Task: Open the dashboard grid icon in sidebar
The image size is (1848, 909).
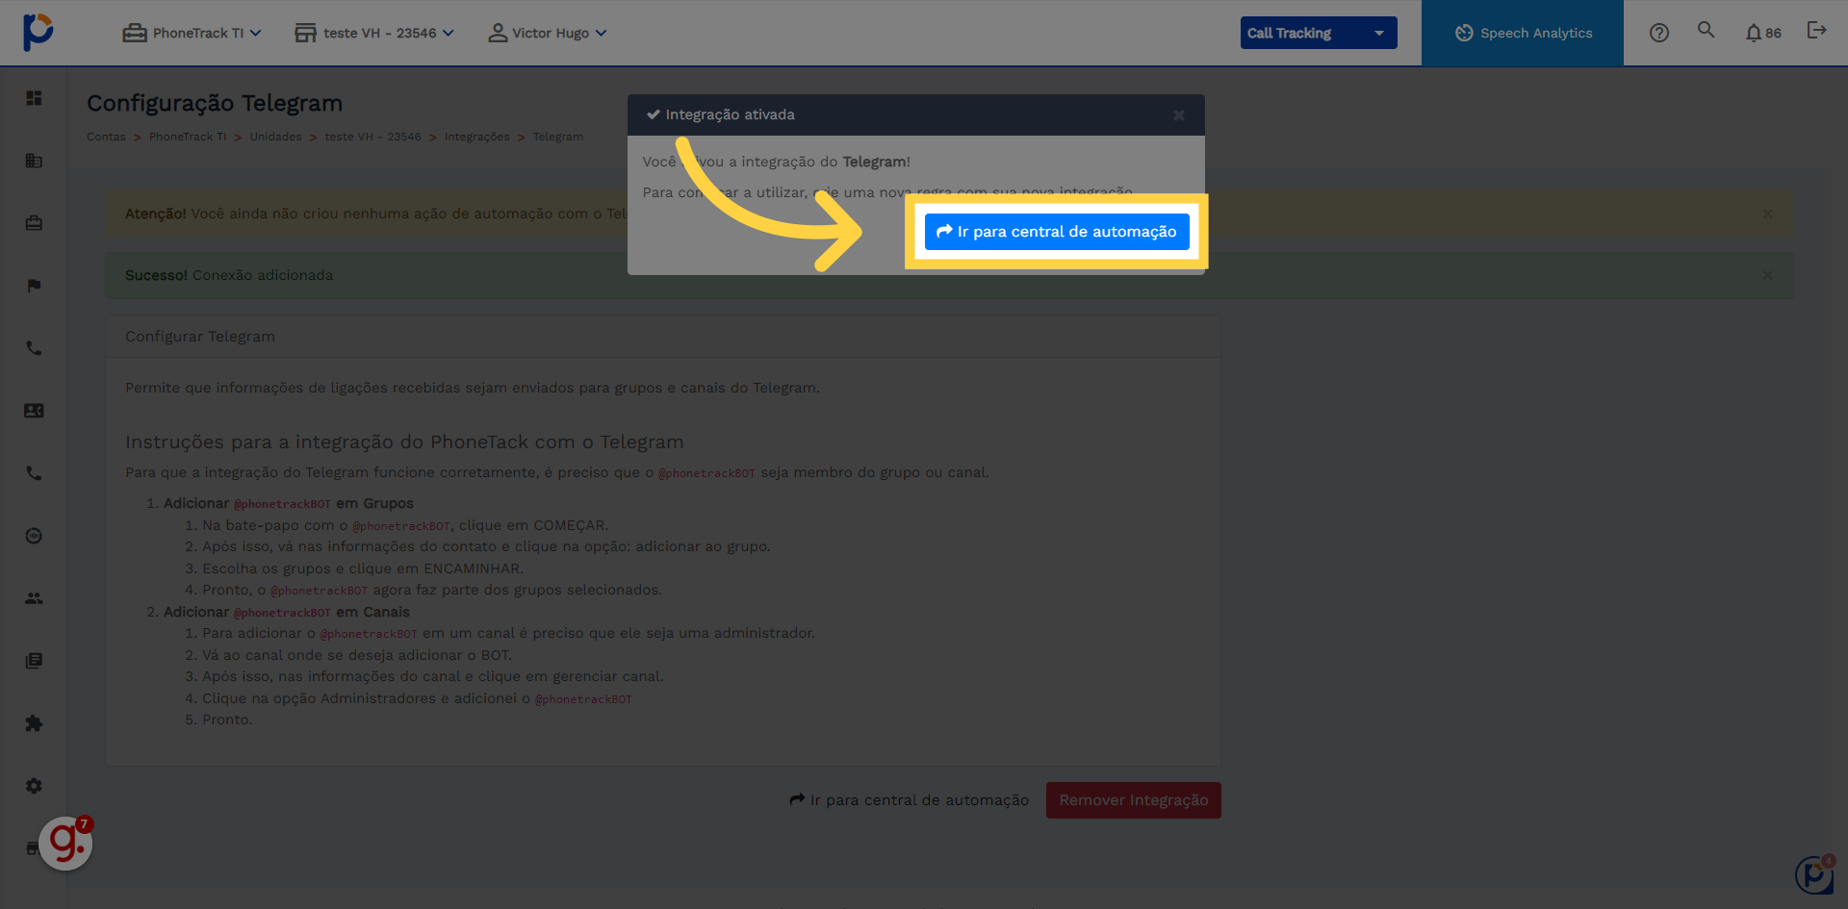Action: tap(34, 98)
